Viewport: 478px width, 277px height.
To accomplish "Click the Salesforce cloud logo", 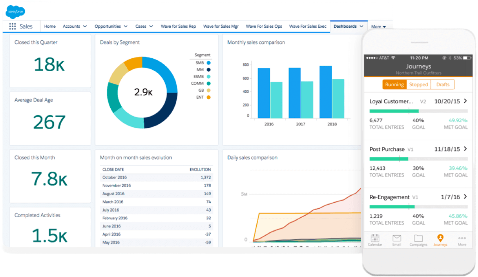I will (15, 11).
